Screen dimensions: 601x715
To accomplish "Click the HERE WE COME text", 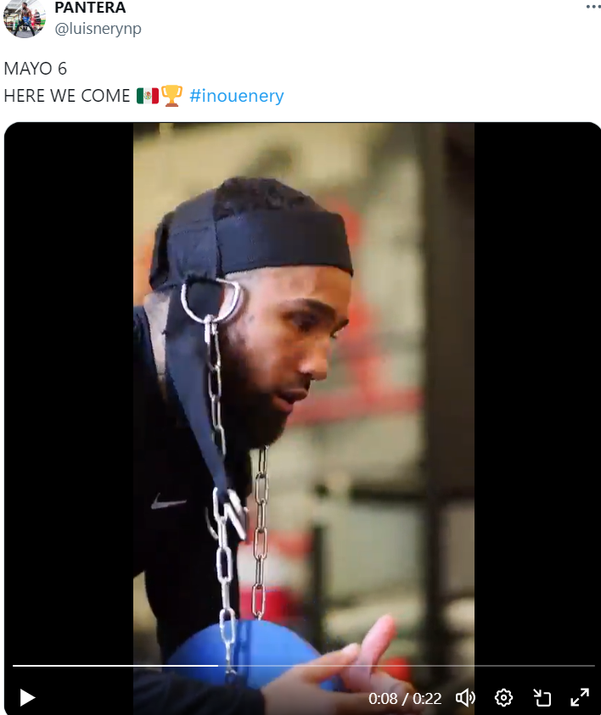I will pyautogui.click(x=66, y=96).
